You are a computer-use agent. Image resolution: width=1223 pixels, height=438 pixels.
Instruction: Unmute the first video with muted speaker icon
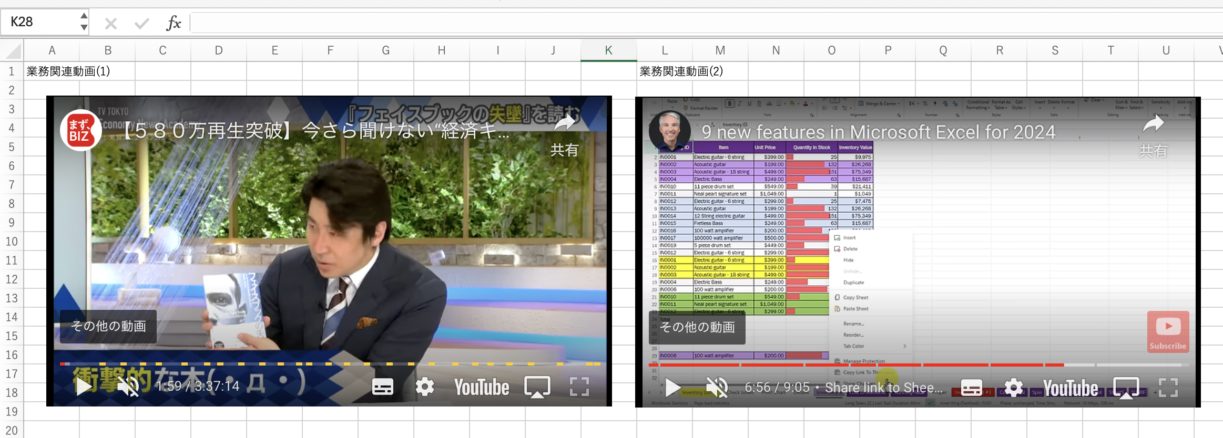pyautogui.click(x=128, y=387)
